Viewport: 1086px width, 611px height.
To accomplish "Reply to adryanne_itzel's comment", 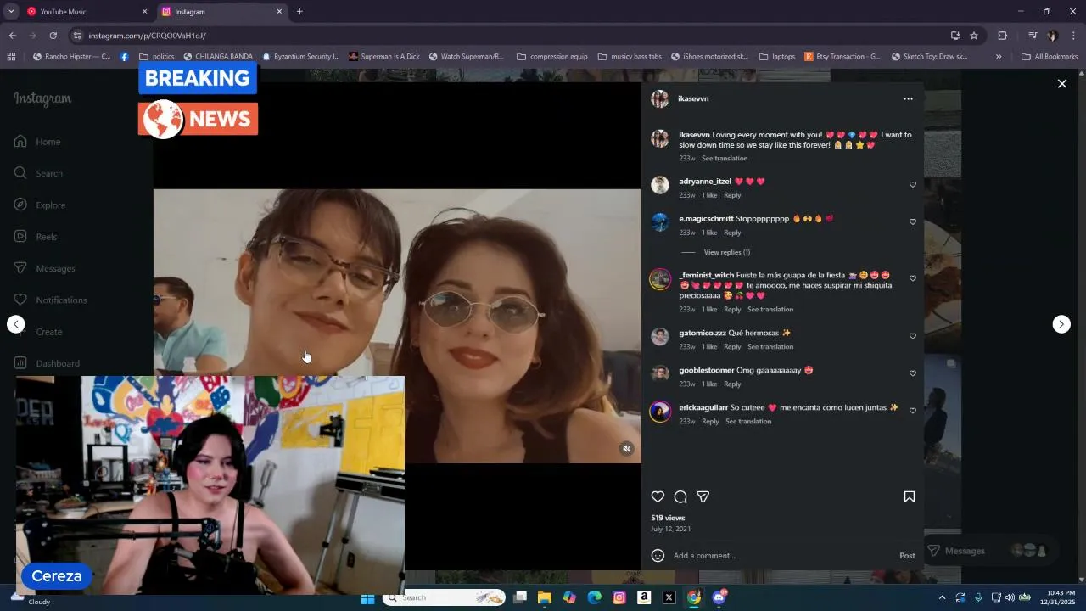I will tap(732, 195).
